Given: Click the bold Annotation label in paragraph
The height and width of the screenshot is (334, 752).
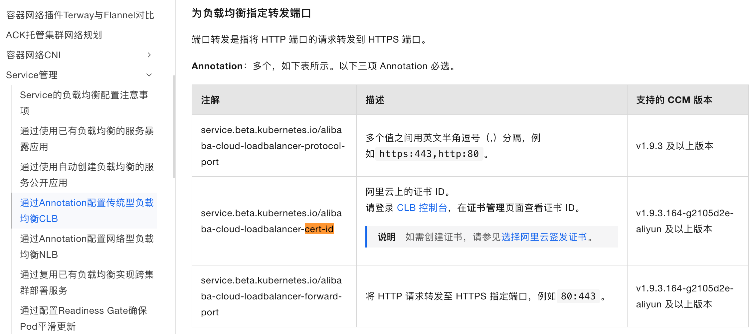Looking at the screenshot, I should coord(217,66).
